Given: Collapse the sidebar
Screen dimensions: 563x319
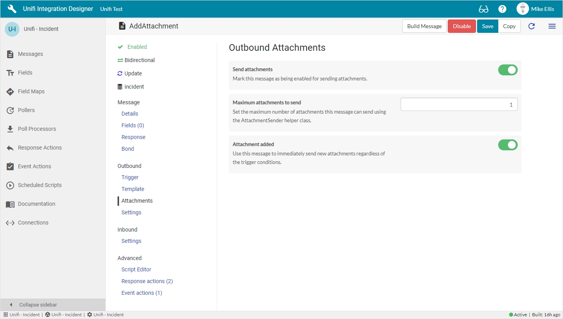Looking at the screenshot, I should click(x=38, y=305).
